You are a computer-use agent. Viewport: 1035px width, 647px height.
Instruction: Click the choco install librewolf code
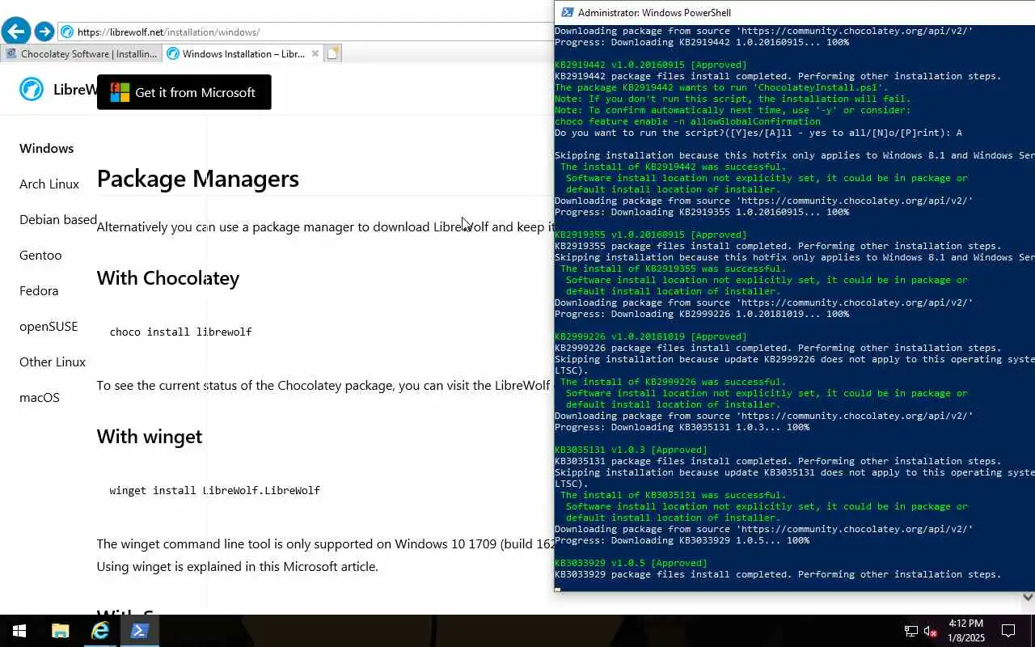[181, 332]
